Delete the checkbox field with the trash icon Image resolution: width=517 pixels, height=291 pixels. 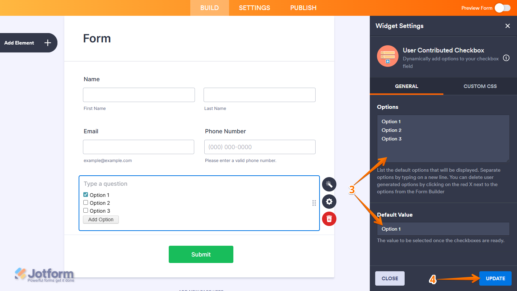[x=329, y=219]
